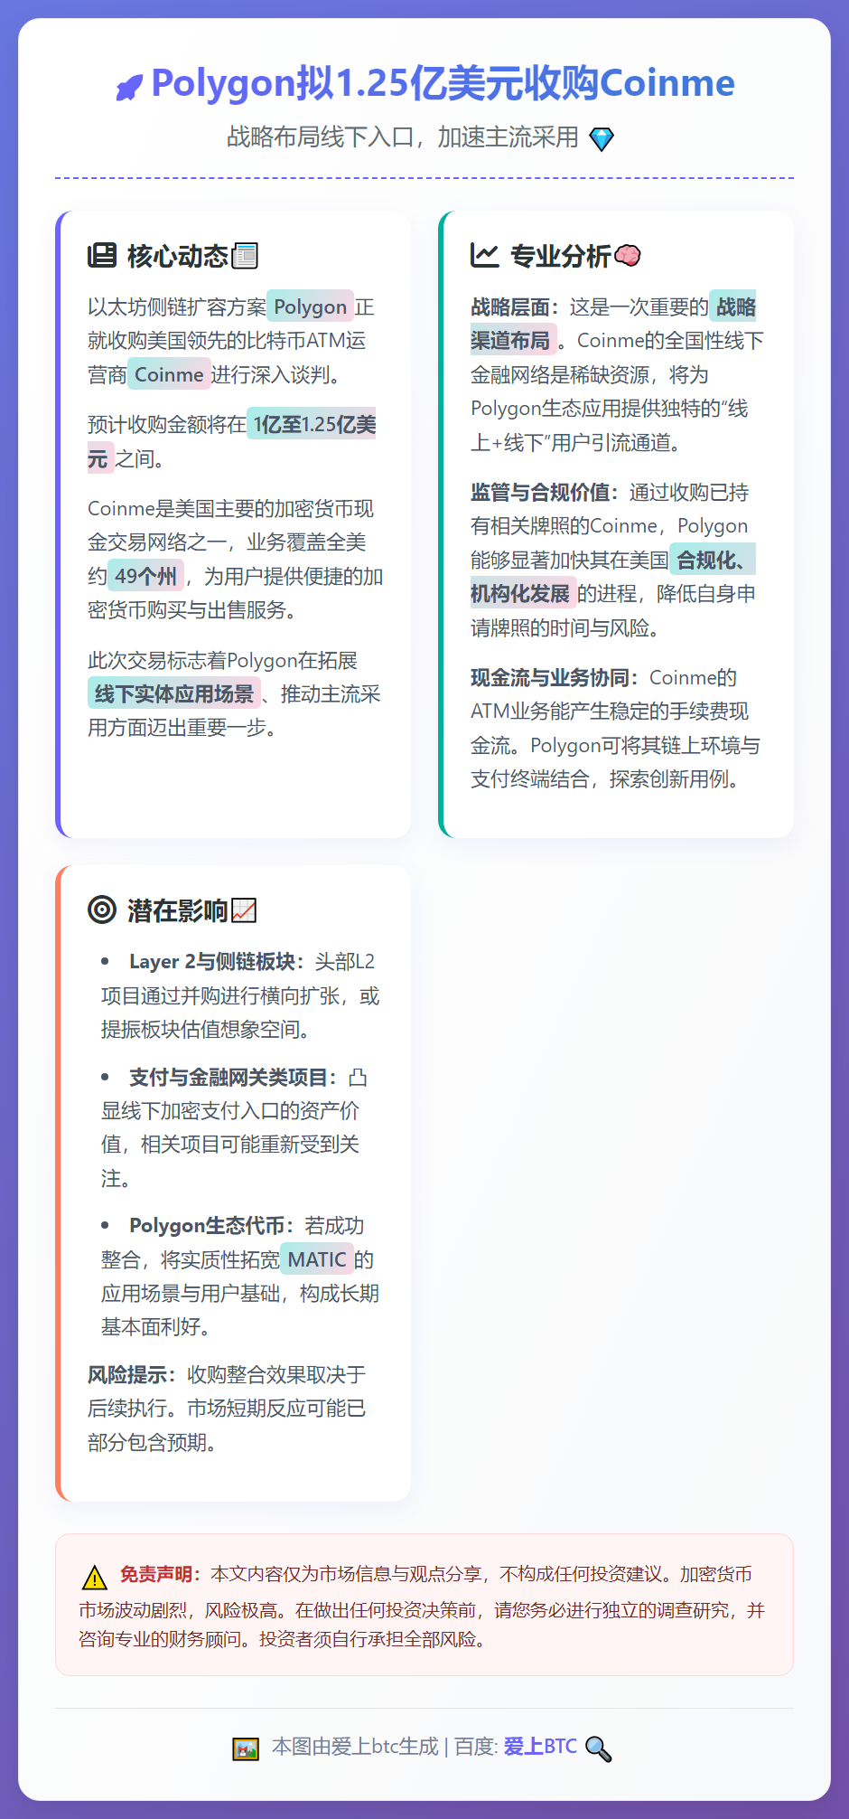Click the newspaper icon before 核心动态
The image size is (849, 1819).
coord(102,256)
